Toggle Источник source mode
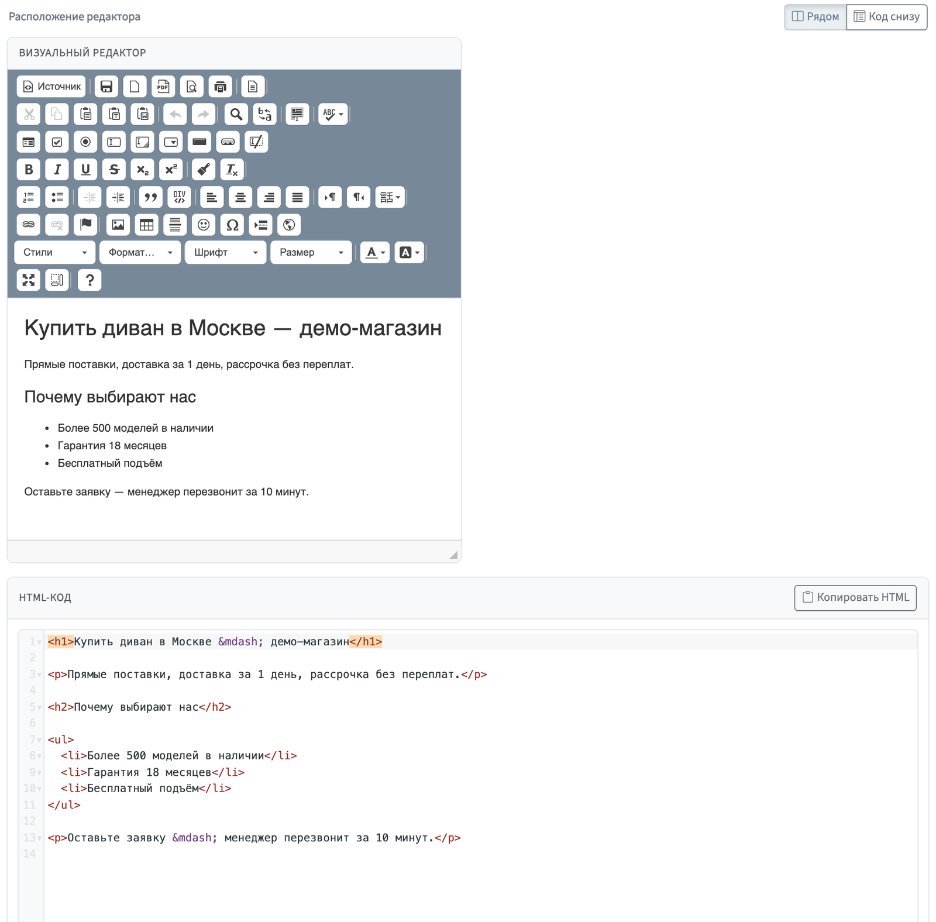 [51, 87]
